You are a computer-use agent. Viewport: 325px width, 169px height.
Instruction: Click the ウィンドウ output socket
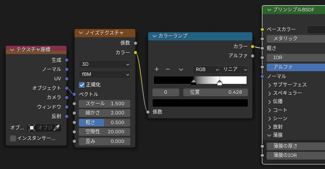tap(67, 107)
